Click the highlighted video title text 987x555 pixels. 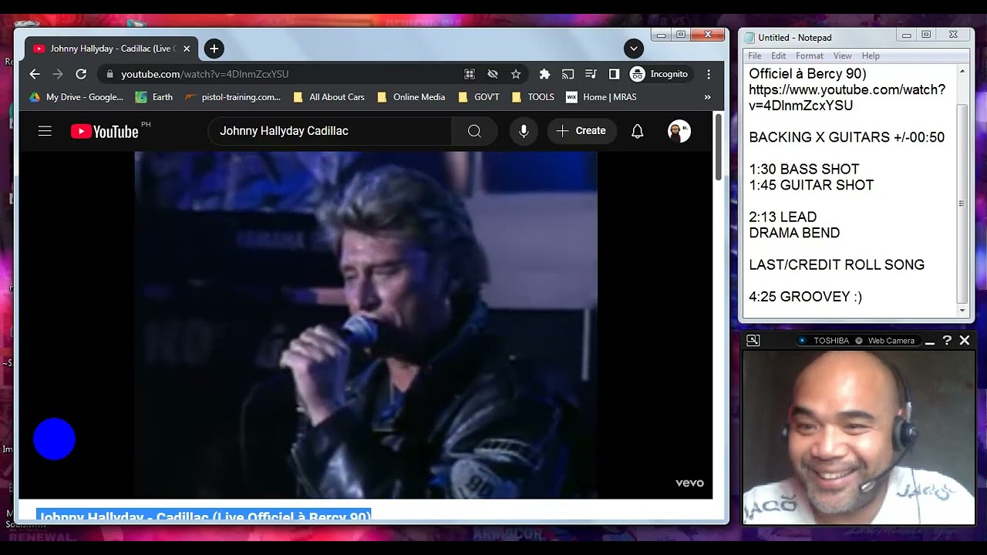coord(204,515)
